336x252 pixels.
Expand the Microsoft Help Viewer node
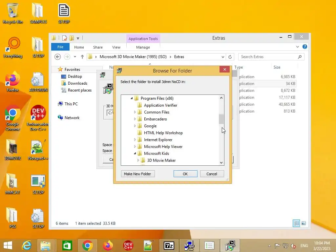tap(135, 147)
